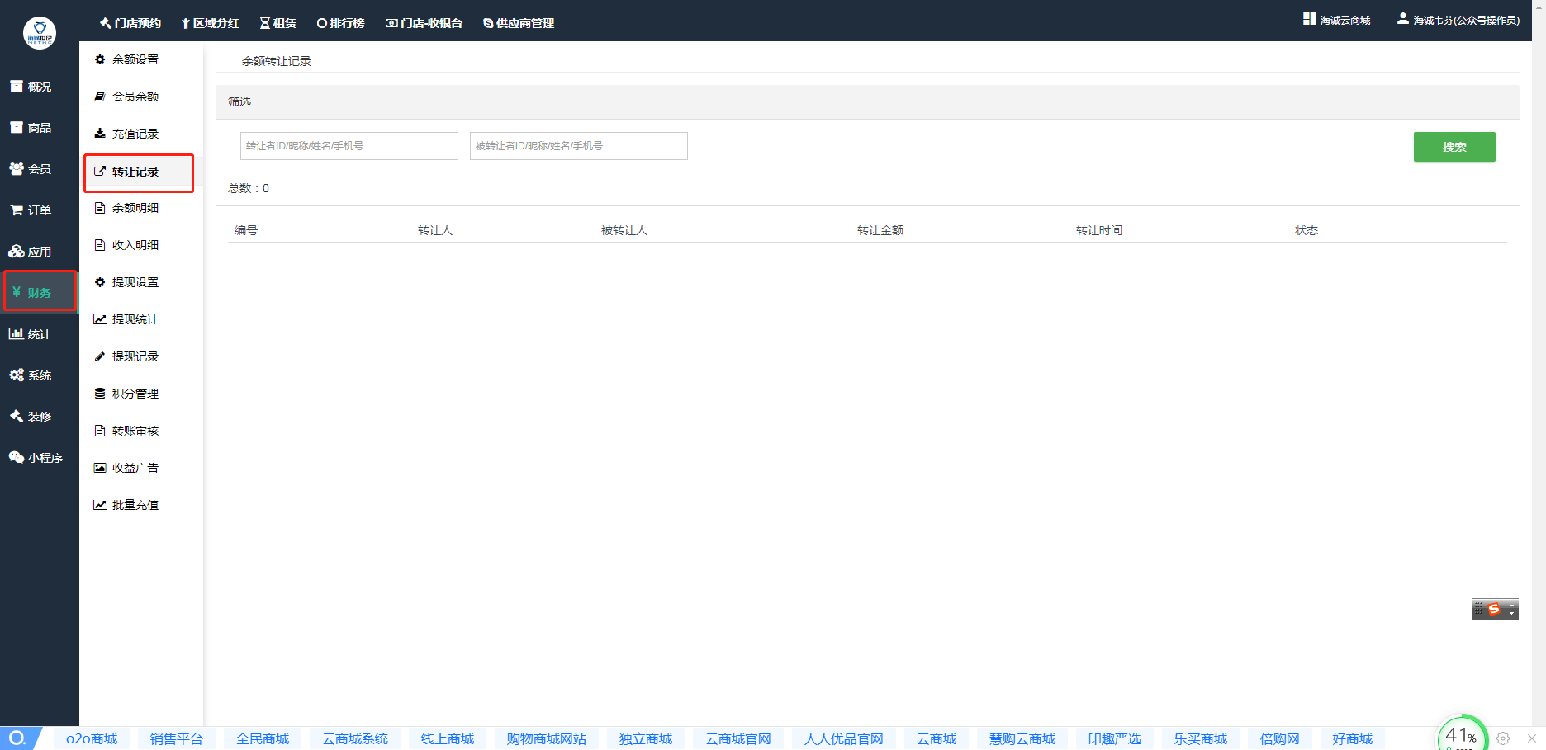
Task: Open 门店预约 in top navigation
Action: [x=130, y=23]
